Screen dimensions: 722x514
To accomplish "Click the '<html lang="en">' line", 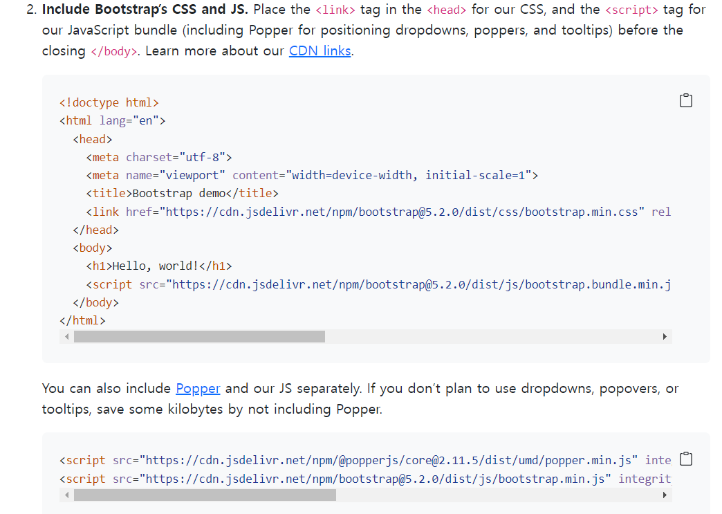I will pyautogui.click(x=112, y=120).
